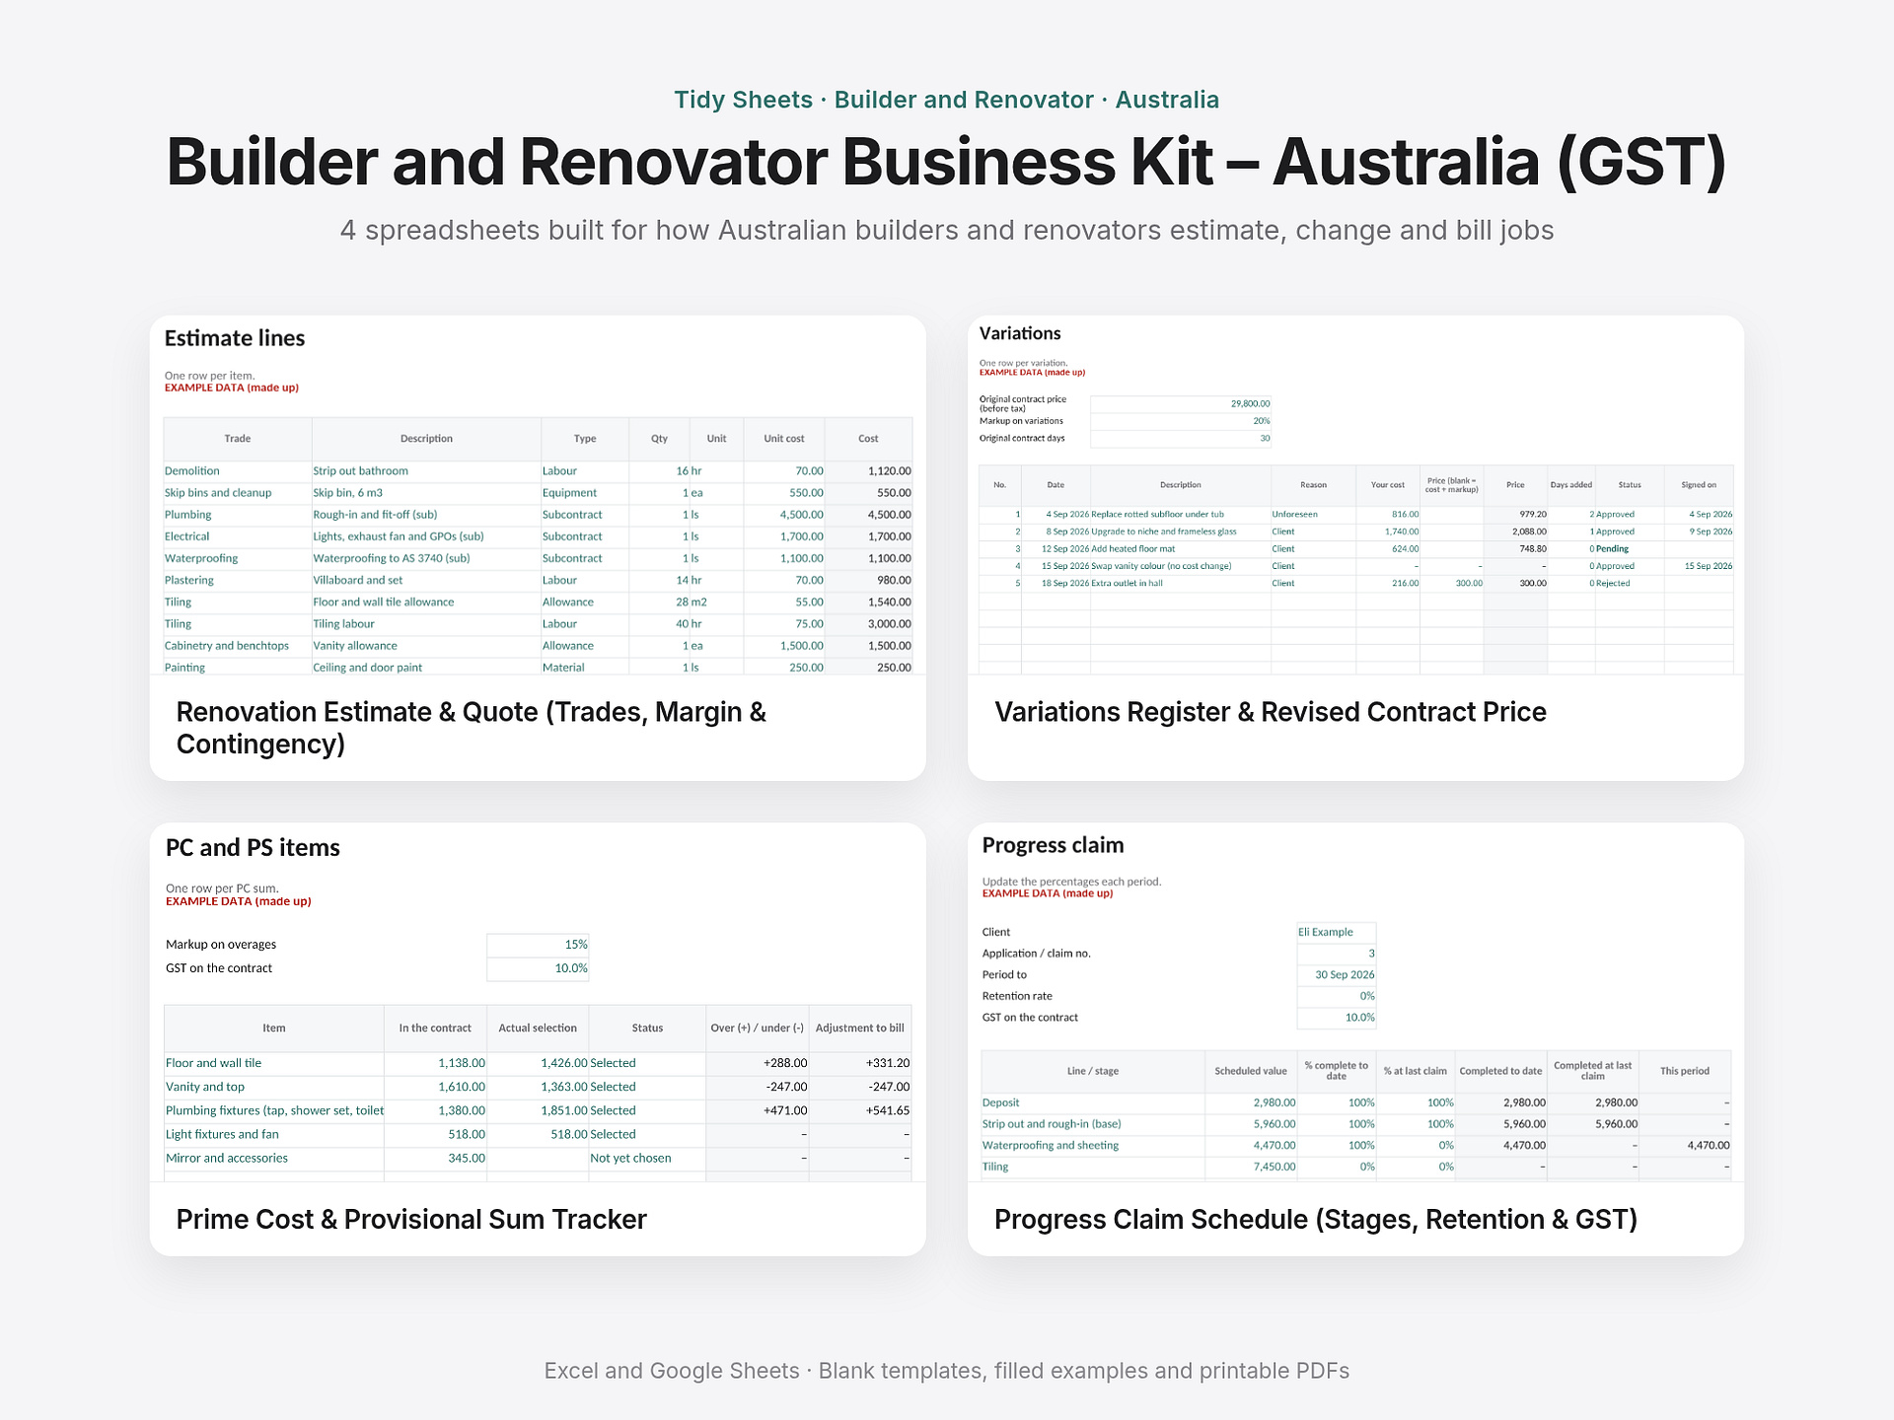Click the 'Scheduled value' column header
The width and height of the screenshot is (1894, 1420).
coord(1251,1071)
